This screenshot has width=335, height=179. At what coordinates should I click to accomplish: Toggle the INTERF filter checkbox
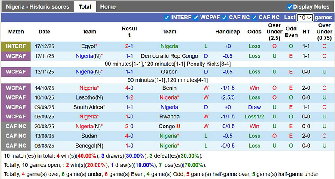pos(167,18)
